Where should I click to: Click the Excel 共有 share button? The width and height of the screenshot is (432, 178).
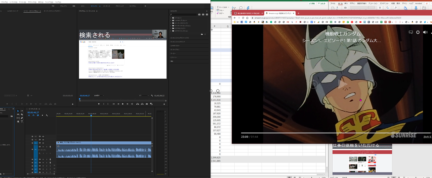pyautogui.click(x=312, y=4)
